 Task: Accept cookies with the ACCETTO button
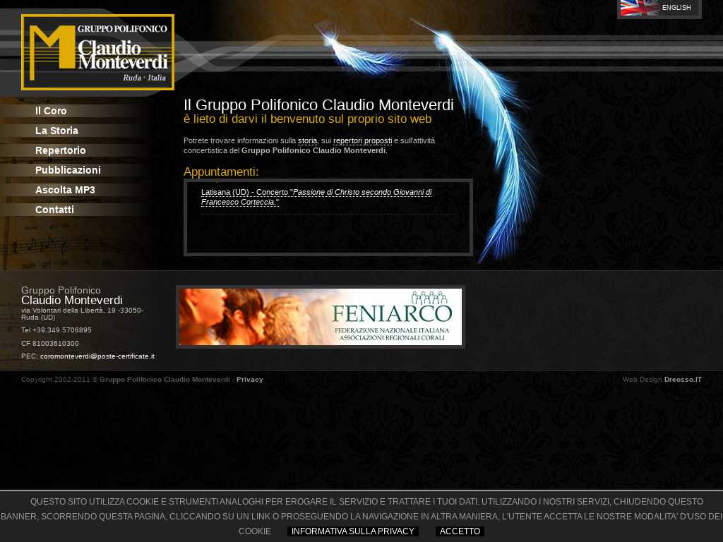[460, 531]
